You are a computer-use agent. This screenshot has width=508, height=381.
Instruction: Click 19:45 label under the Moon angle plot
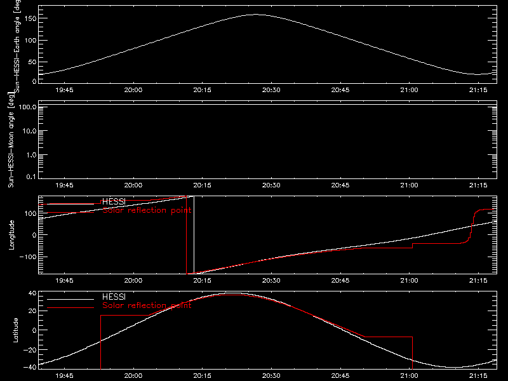(64, 185)
